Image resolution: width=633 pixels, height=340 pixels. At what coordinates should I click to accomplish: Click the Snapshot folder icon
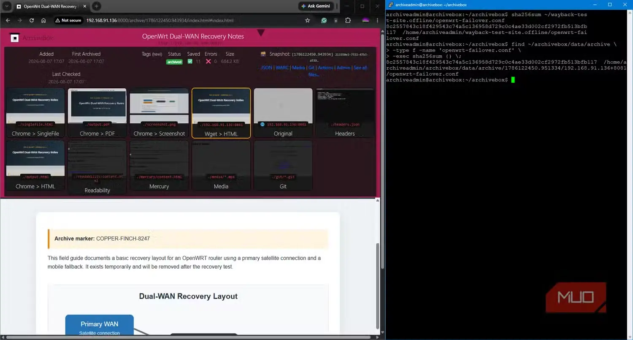[x=264, y=54]
